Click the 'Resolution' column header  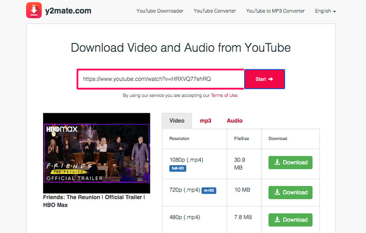179,139
